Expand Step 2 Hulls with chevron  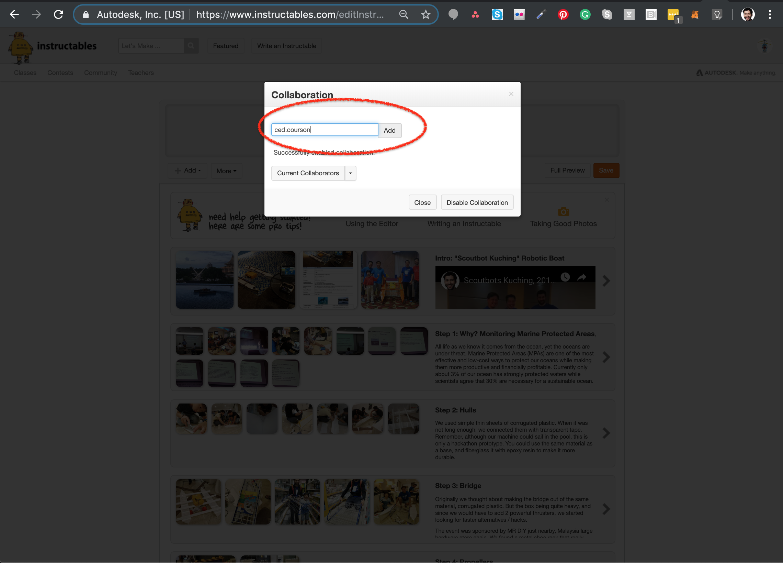point(606,433)
